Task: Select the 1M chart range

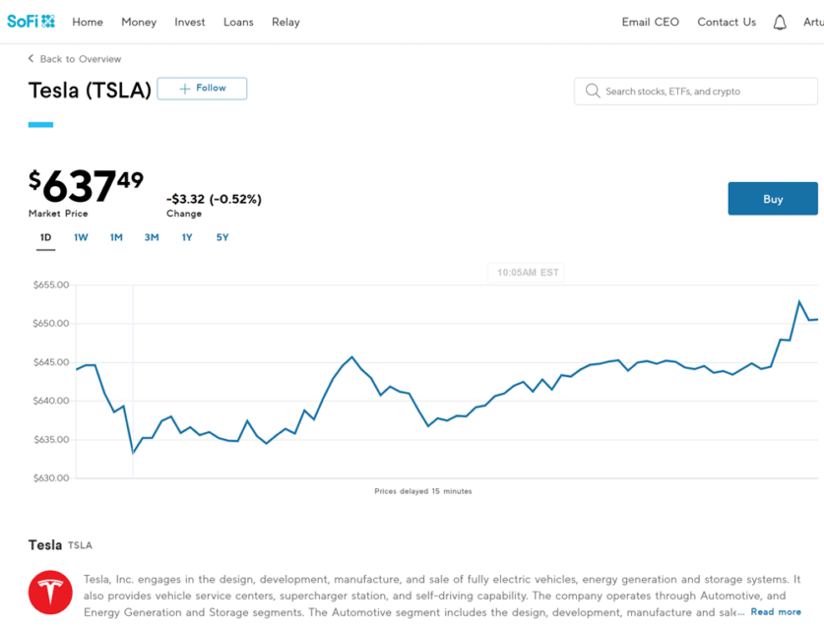Action: click(x=116, y=237)
